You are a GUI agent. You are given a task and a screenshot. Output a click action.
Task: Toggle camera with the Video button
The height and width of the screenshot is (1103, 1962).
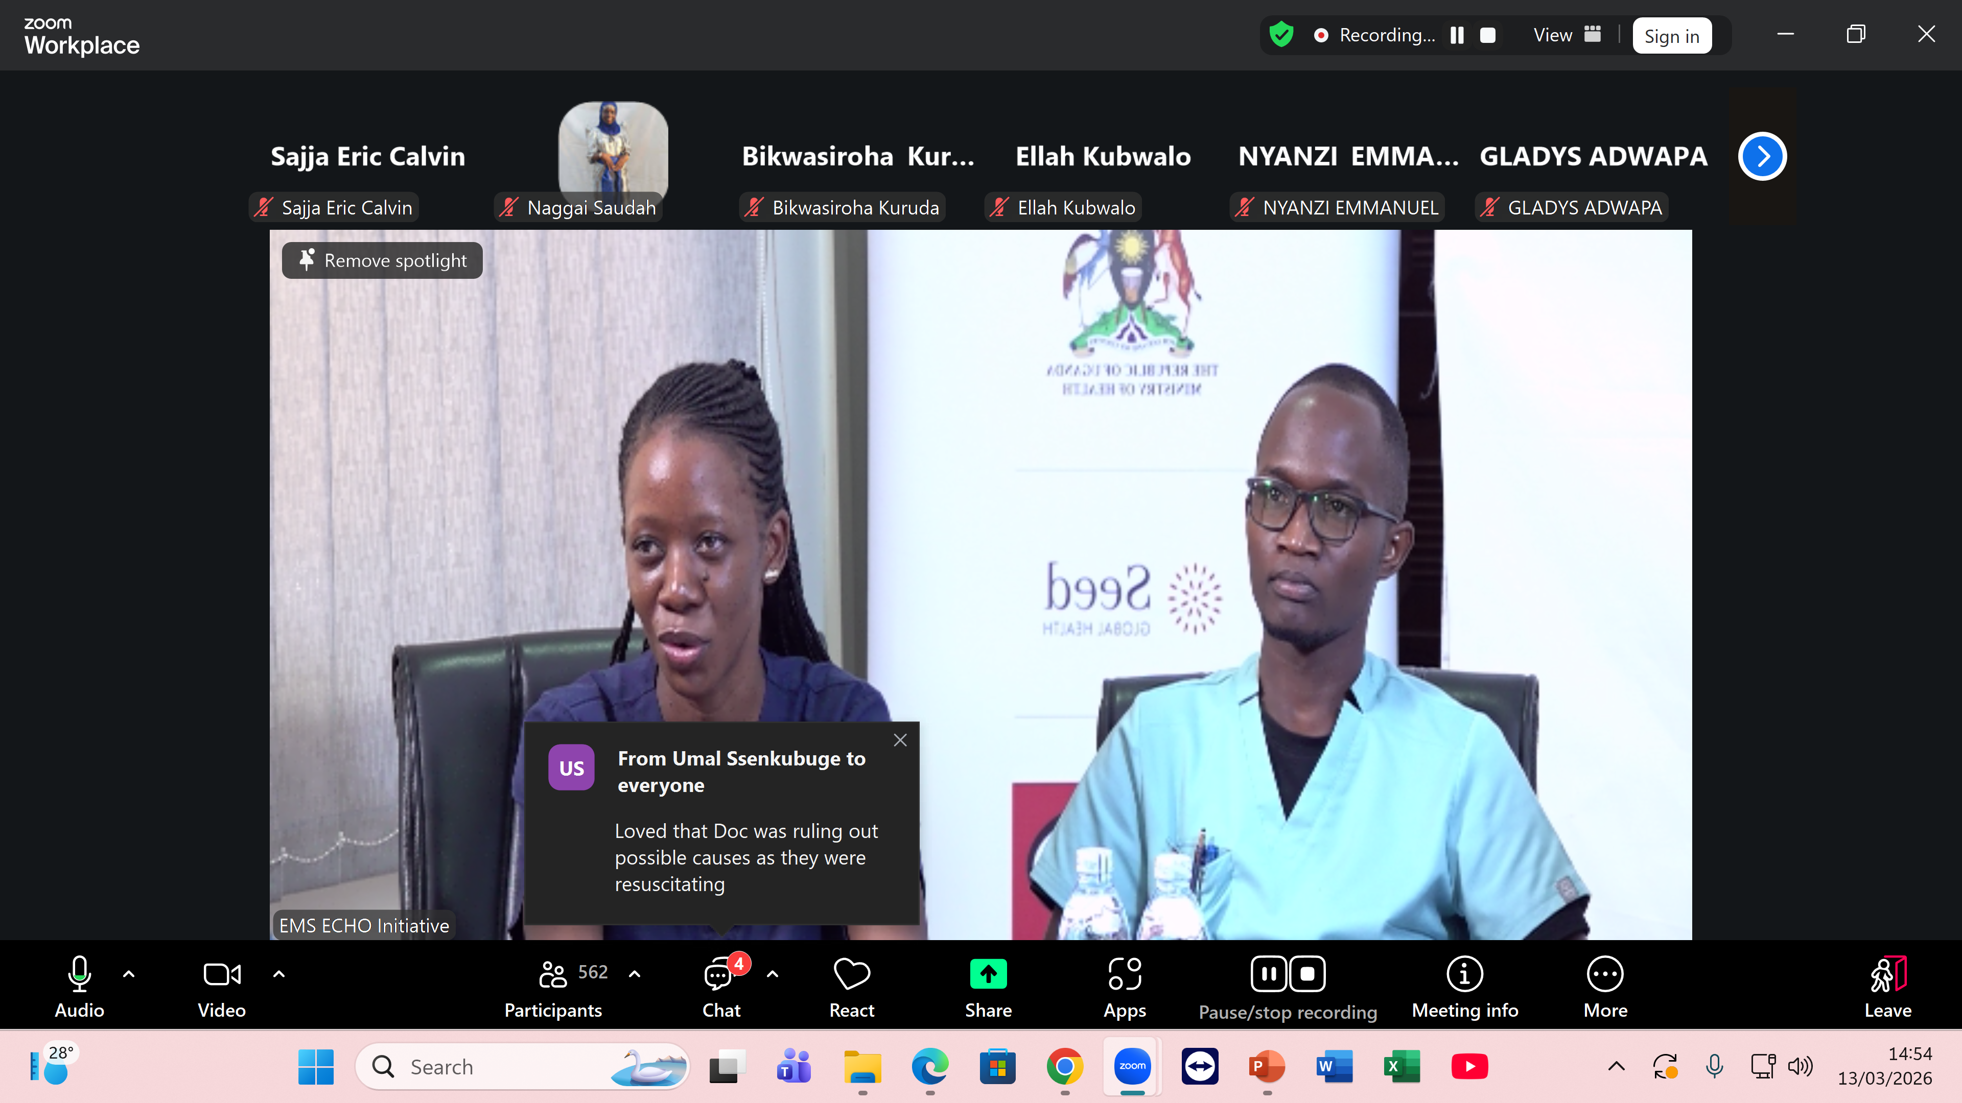pos(222,974)
